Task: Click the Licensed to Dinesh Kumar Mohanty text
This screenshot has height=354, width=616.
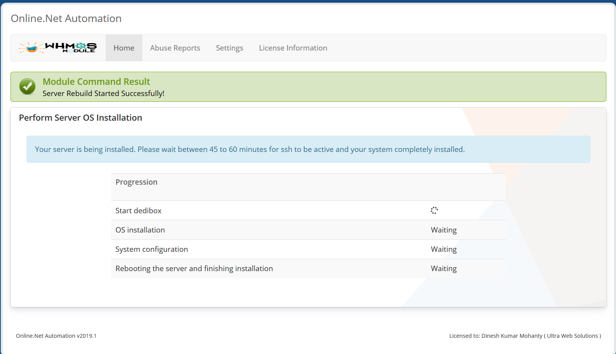Action: 525,336
